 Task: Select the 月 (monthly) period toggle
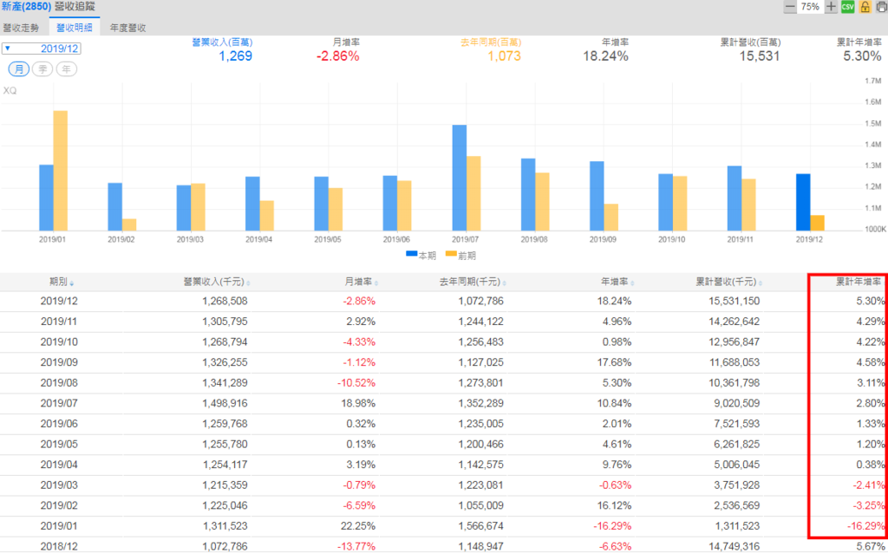pos(19,69)
